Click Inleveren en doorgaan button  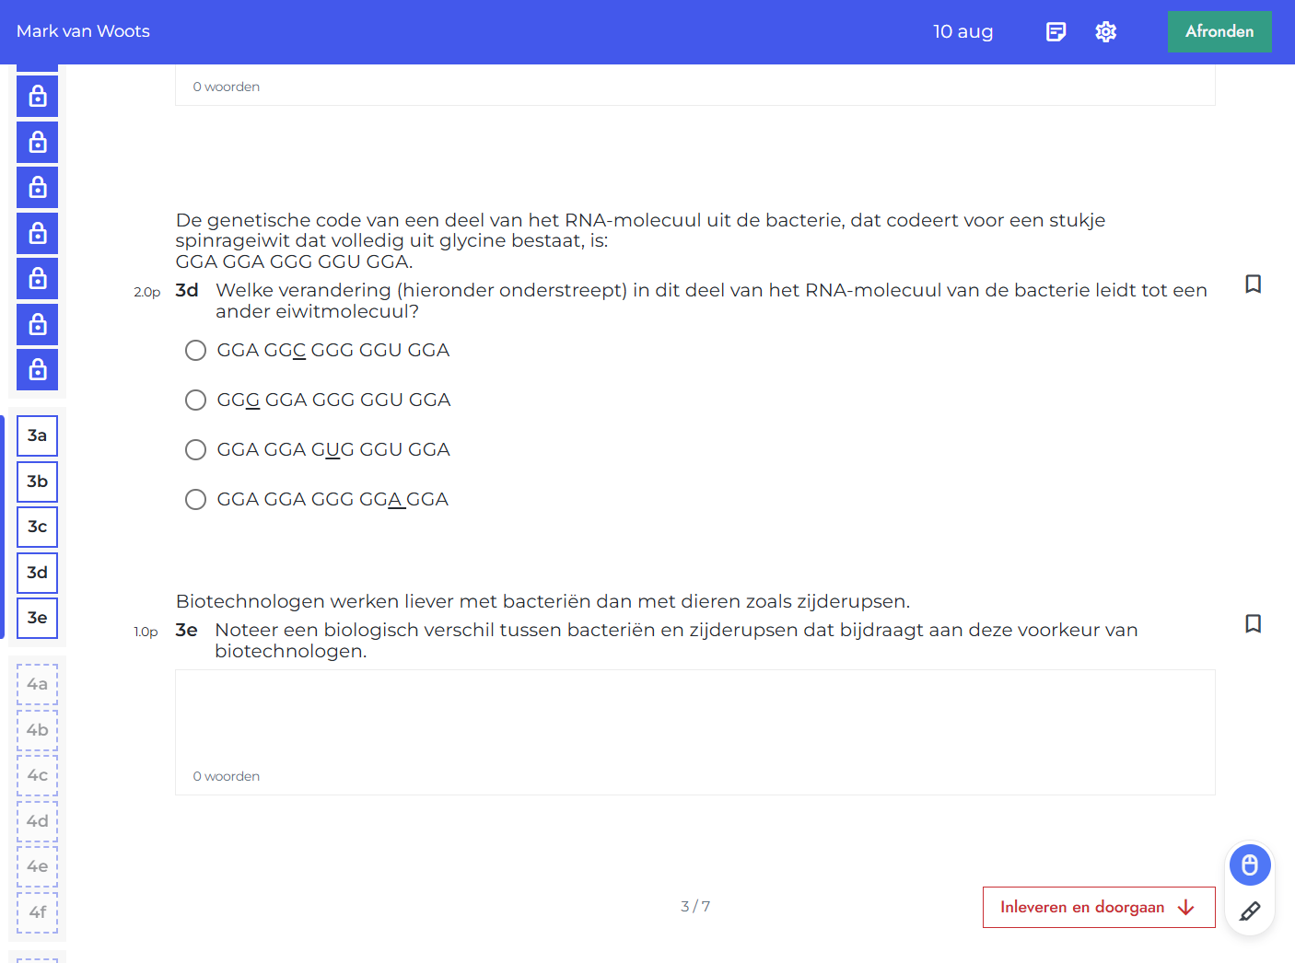[x=1099, y=907]
